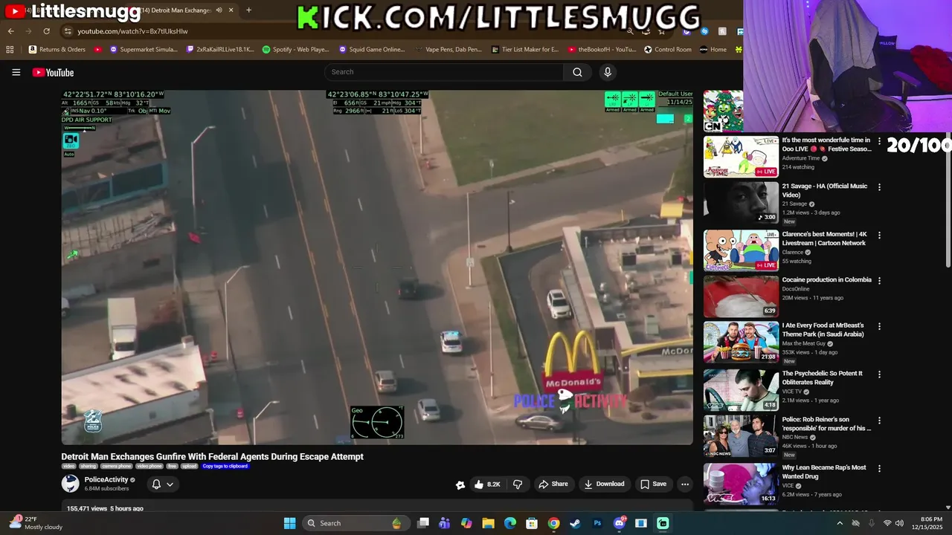952x535 pixels.
Task: Open the Squid Game Online bookmark
Action: (x=371, y=50)
